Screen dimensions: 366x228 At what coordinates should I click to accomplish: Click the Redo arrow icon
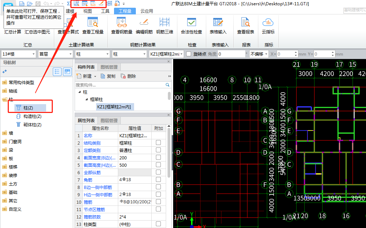pos(57,4)
